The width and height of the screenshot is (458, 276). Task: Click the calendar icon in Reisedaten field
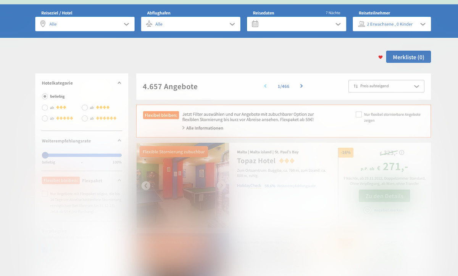[x=255, y=24]
